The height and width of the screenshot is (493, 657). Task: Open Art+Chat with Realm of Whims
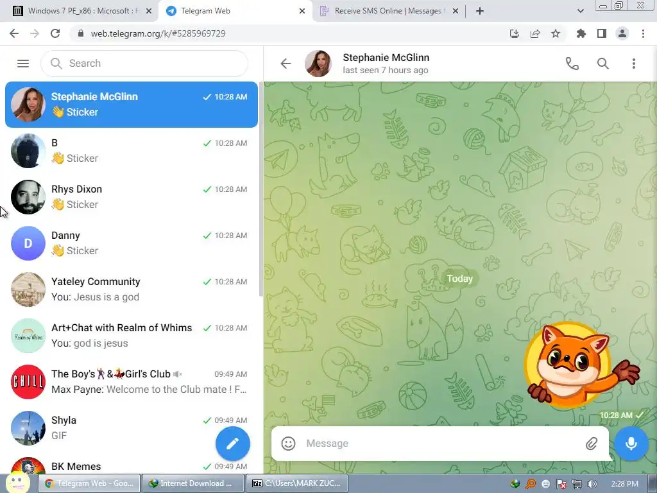coord(132,335)
